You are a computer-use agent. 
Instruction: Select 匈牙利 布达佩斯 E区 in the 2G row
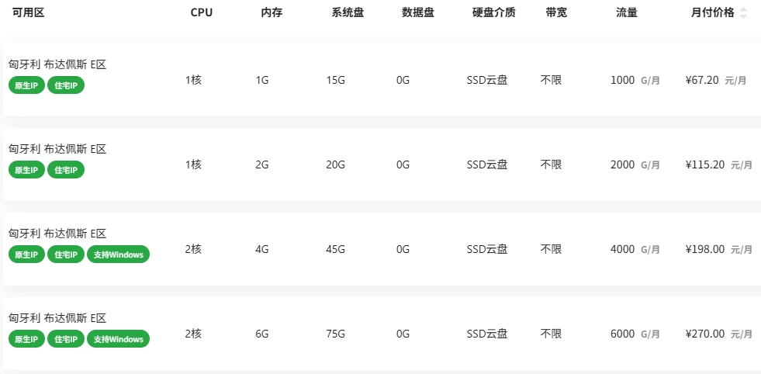(x=57, y=149)
